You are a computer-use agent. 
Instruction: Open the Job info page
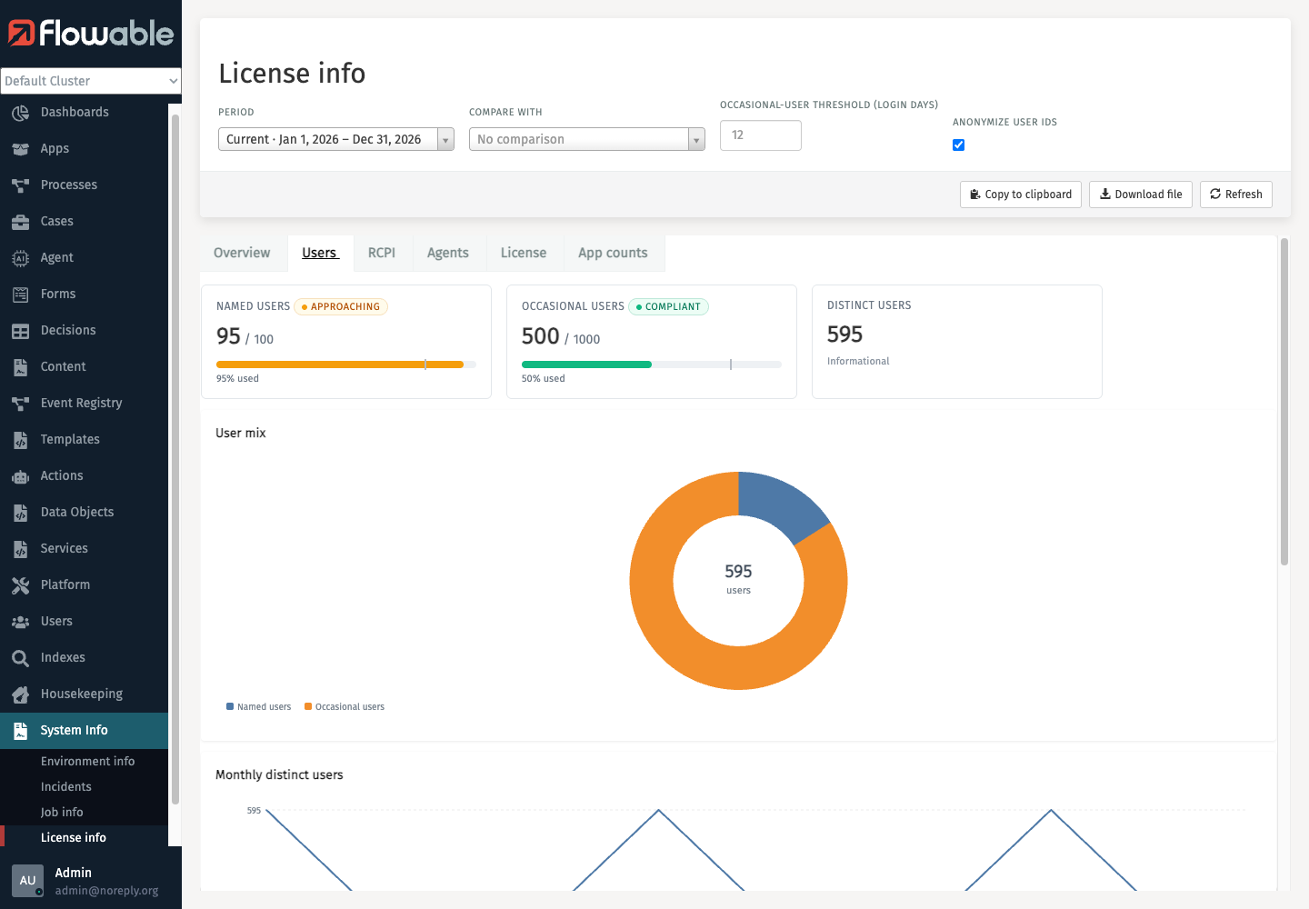click(62, 813)
